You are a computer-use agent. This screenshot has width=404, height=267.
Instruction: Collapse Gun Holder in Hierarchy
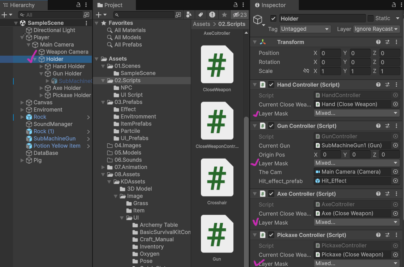[41, 74]
